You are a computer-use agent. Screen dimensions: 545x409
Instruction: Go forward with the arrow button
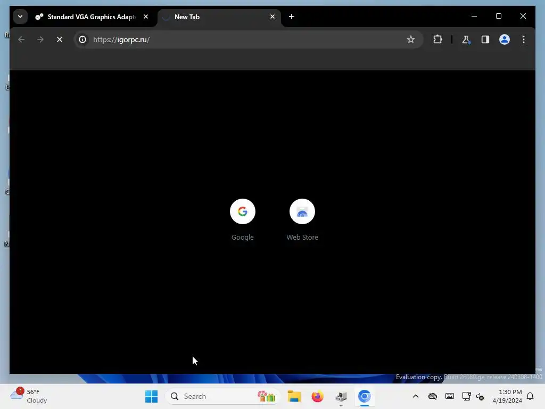40,39
